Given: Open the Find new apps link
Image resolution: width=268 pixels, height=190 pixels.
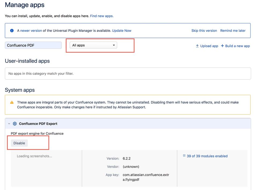Looking at the screenshot, I should (102, 16).
